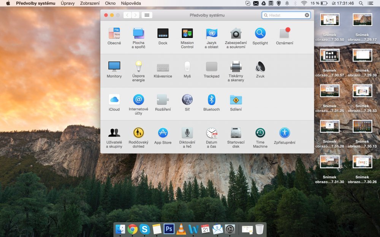
Task: Open the Monitory displays pane
Action: [114, 66]
